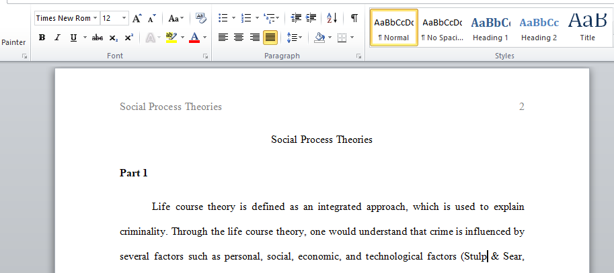The image size is (614, 273).
Task: Click the Borders icon
Action: (342, 38)
